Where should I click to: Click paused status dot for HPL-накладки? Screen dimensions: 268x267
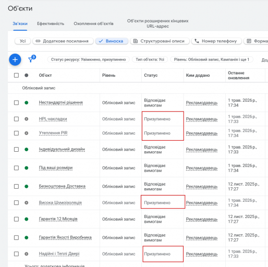pos(27,119)
